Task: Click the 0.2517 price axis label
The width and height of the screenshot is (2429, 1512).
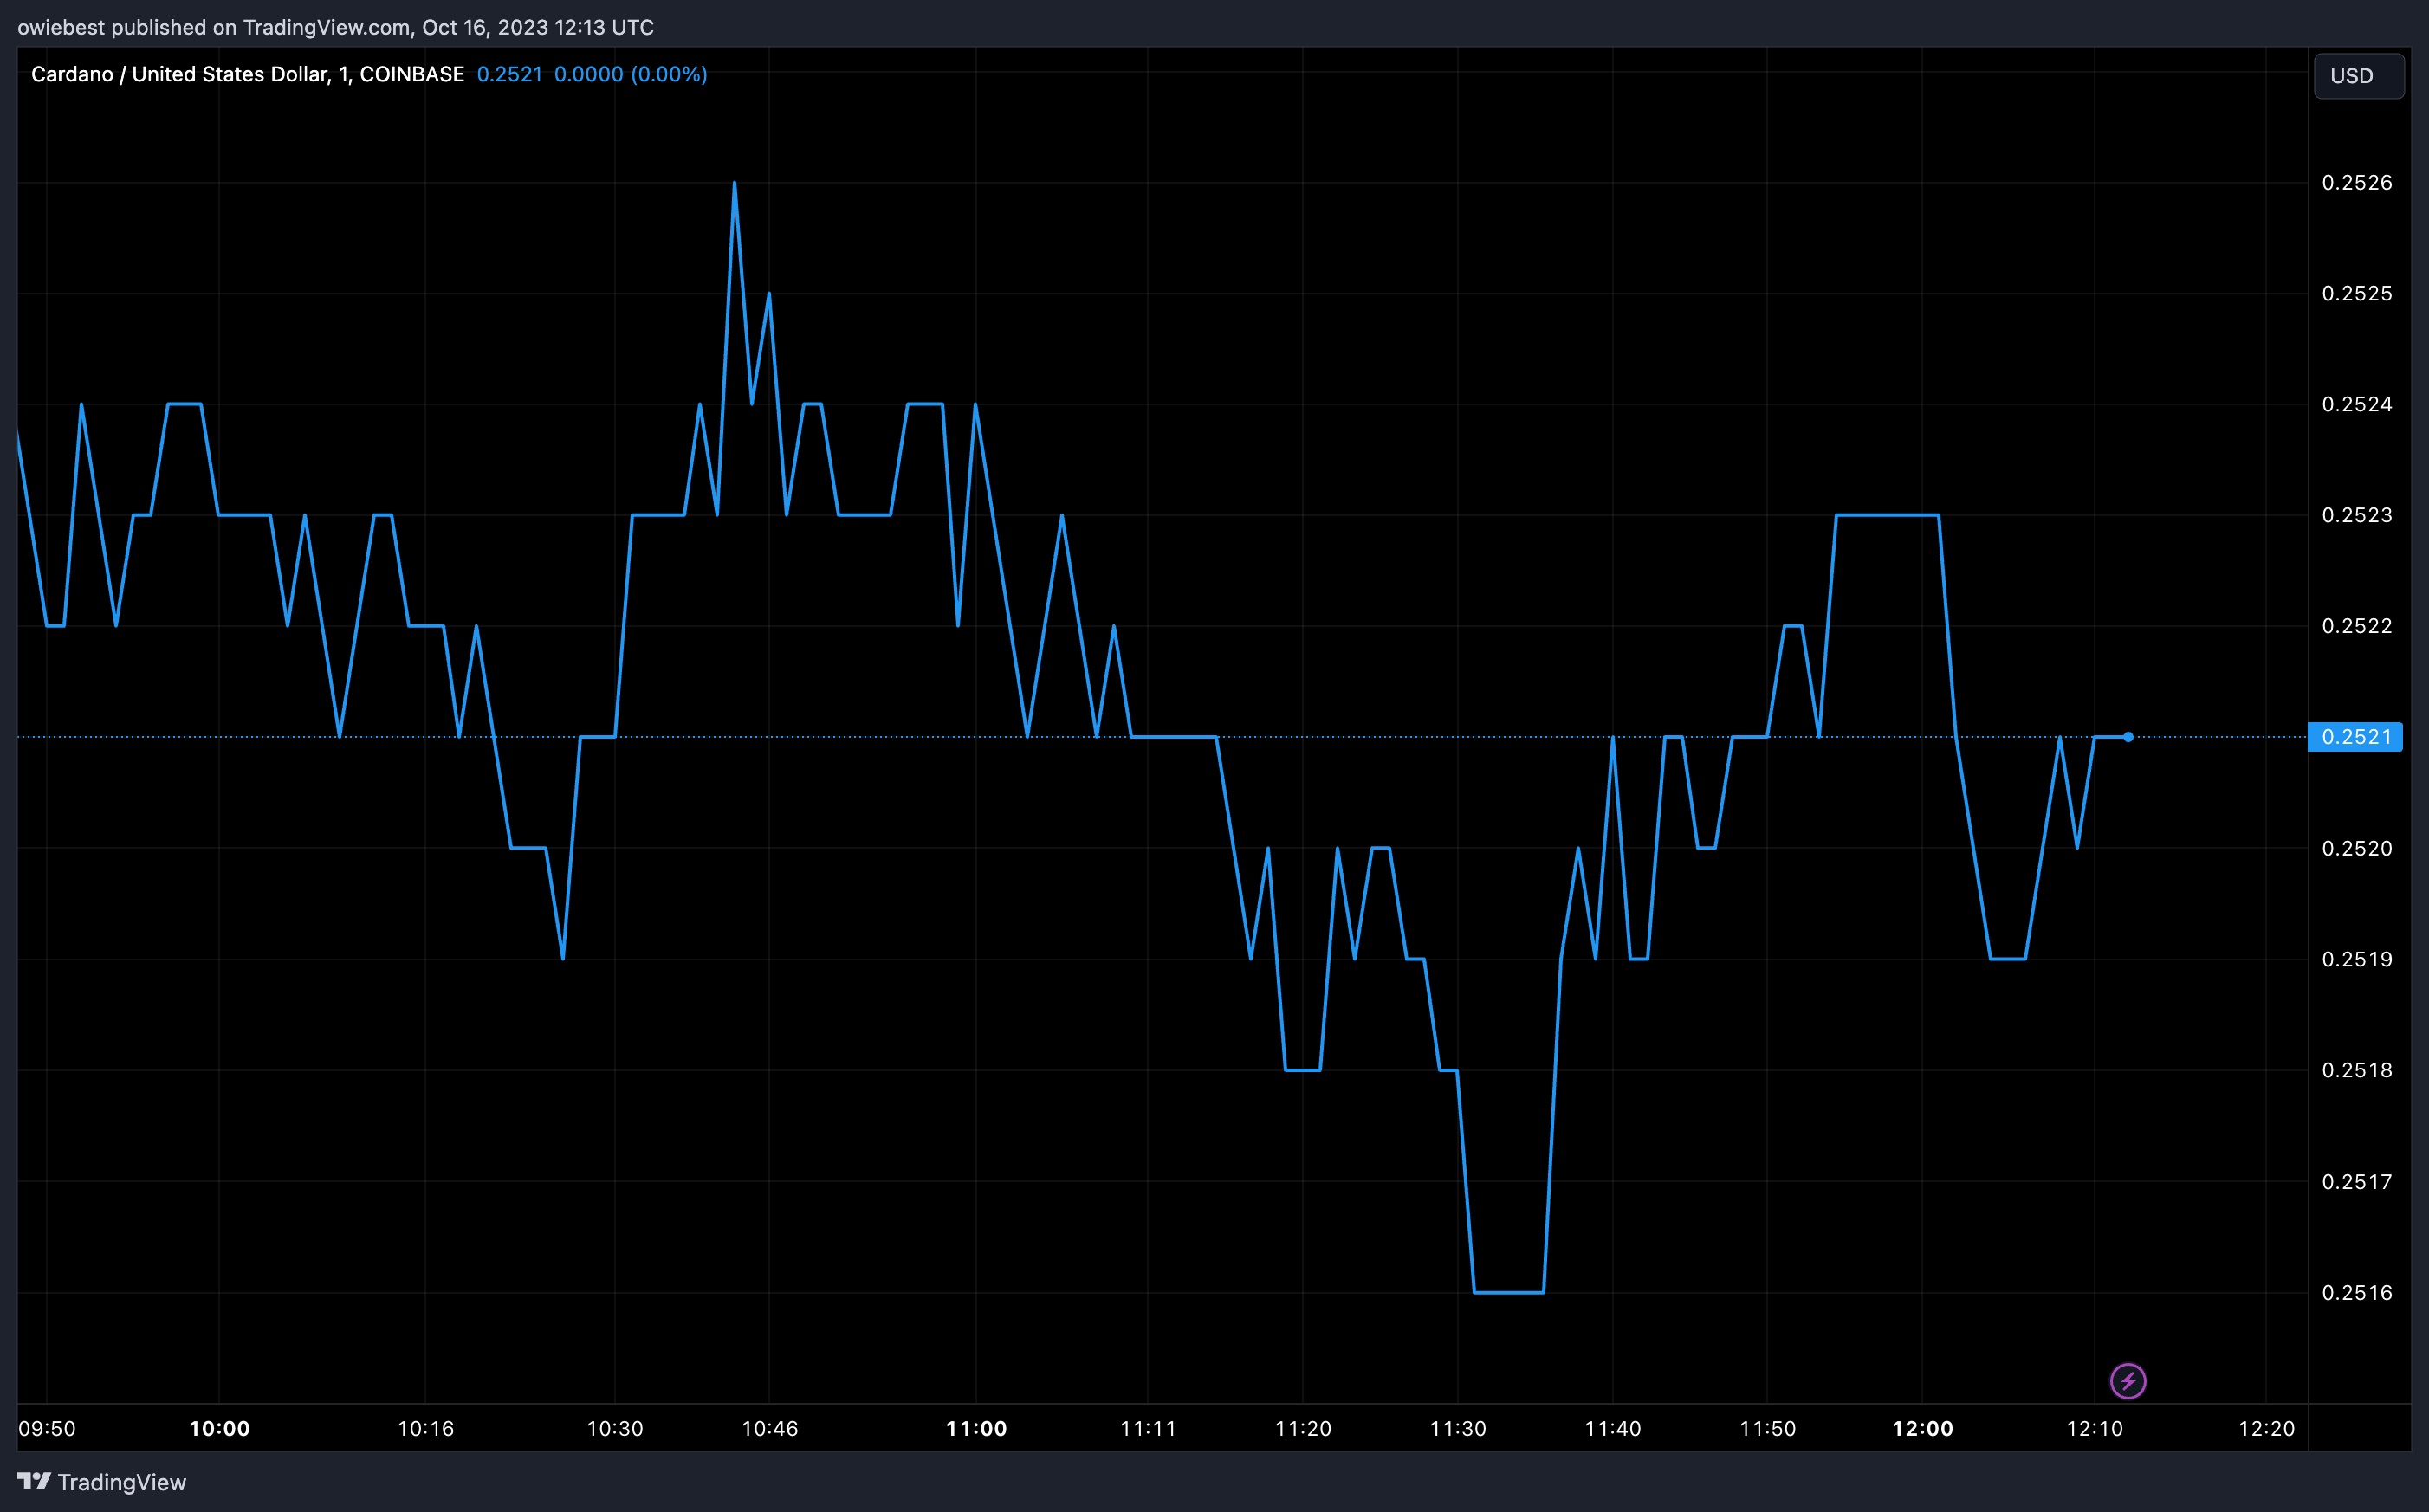Action: pyautogui.click(x=2357, y=1182)
